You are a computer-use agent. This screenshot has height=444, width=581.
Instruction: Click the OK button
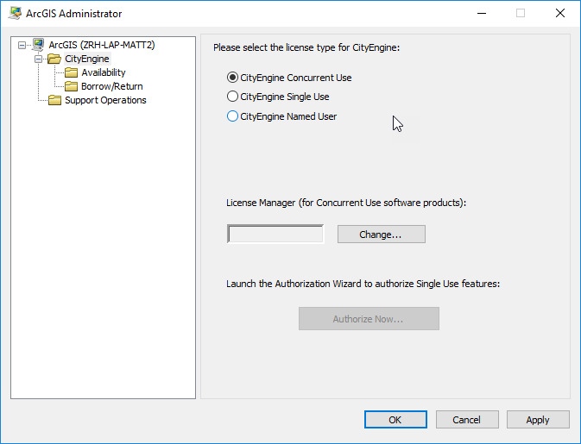coord(395,420)
